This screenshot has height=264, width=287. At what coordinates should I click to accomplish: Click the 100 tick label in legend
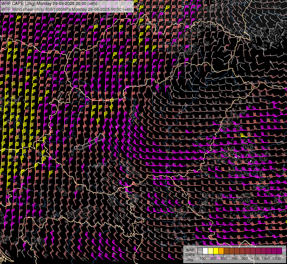click(203, 258)
